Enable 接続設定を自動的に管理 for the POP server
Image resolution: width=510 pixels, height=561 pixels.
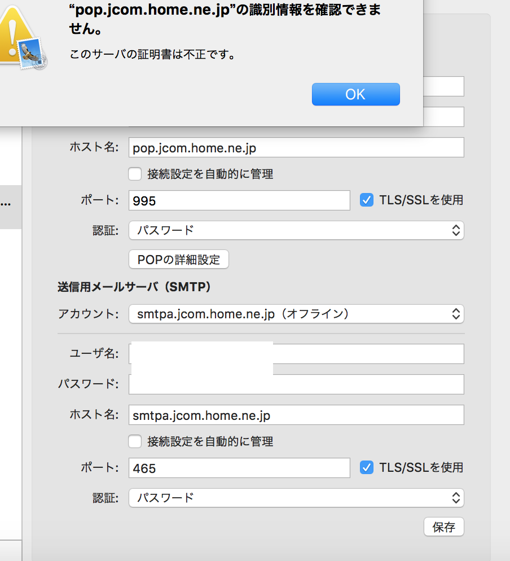click(135, 174)
